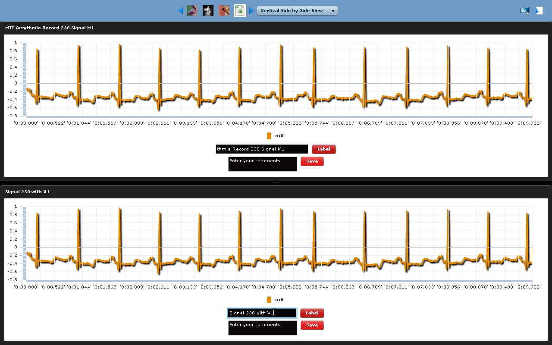Click the Label button for Signal 230 with V1
The height and width of the screenshot is (345, 552).
tap(312, 313)
